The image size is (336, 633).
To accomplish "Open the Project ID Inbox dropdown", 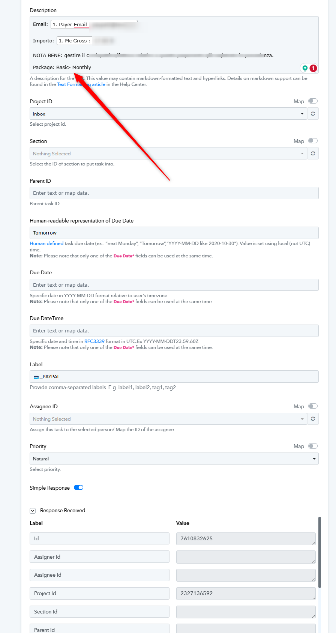I will tap(168, 114).
